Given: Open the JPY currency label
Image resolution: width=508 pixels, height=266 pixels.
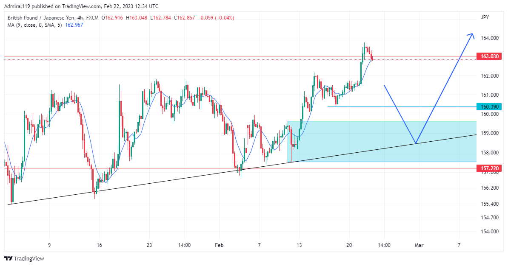Looking at the screenshot, I should [485, 17].
